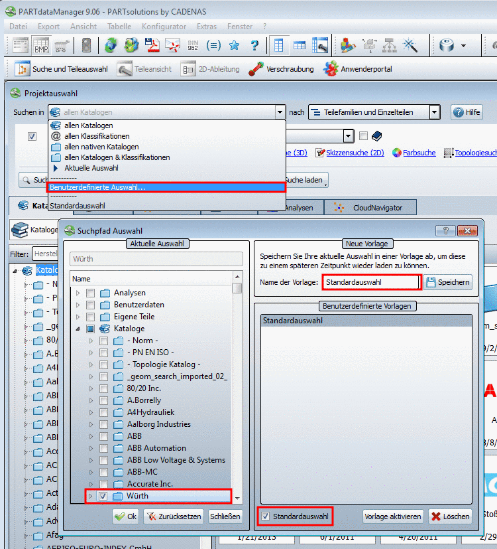Click the colored blocks with pencil icon
Image resolution: width=497 pixels, height=549 pixels.
click(x=348, y=46)
